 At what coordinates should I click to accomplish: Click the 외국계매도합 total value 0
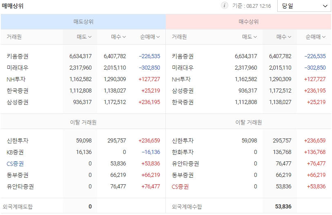tap(90, 206)
